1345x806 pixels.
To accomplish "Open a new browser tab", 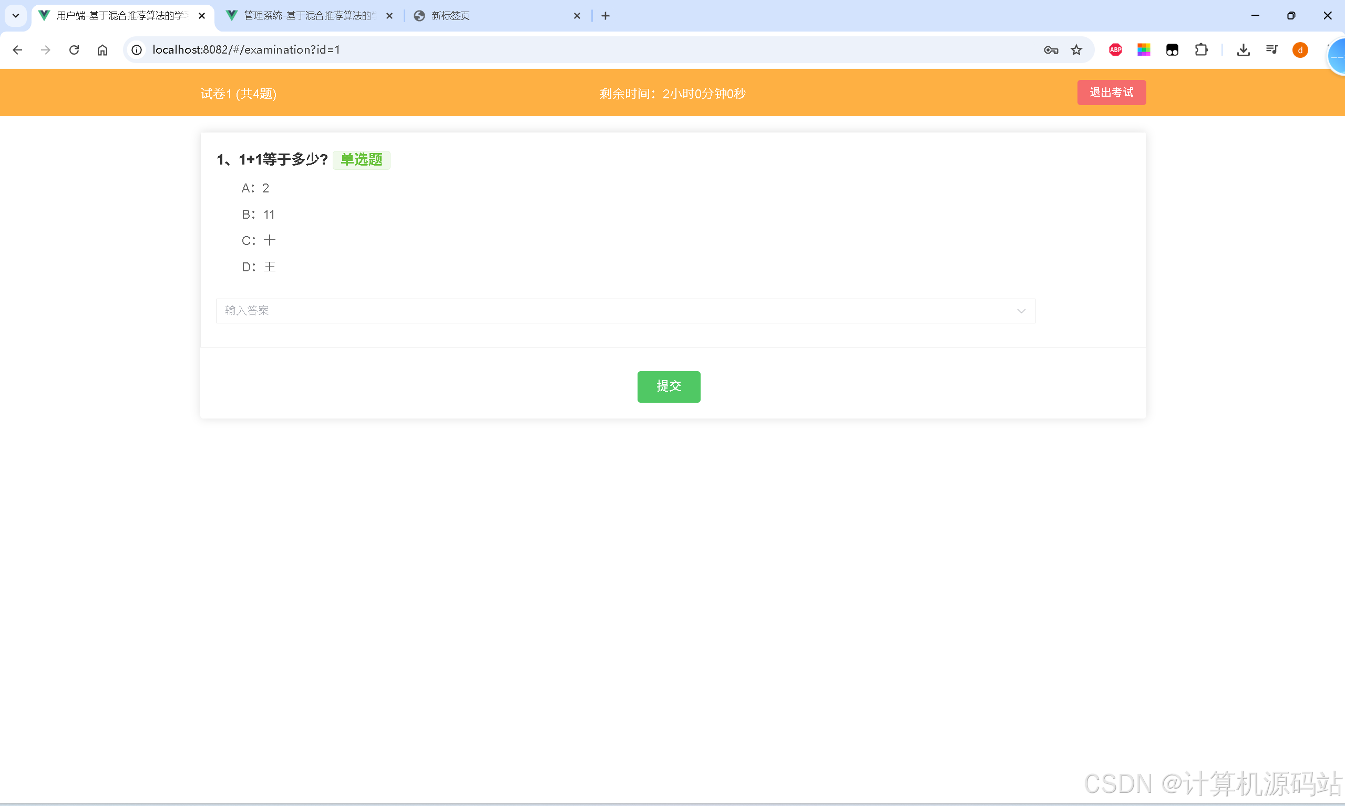I will (605, 16).
